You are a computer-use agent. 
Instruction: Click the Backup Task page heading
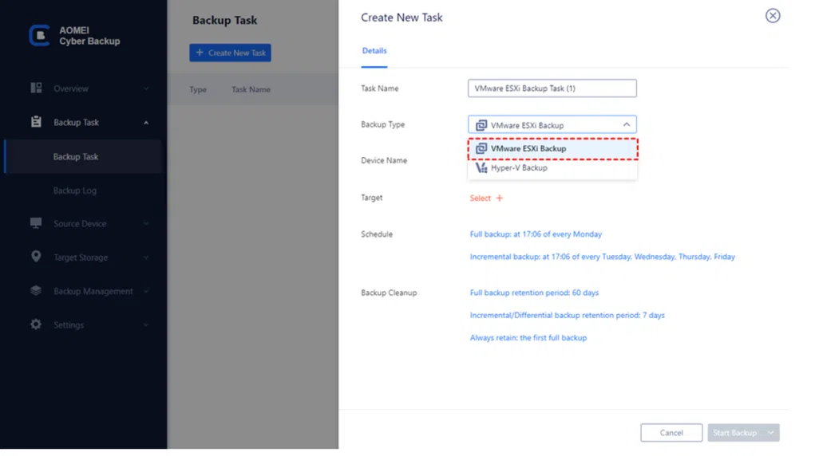(x=224, y=20)
